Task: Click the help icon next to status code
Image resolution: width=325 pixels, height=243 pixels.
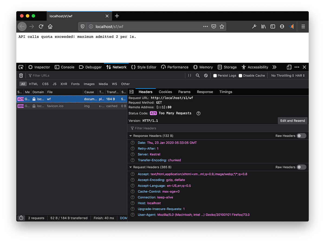Action: [x=198, y=113]
